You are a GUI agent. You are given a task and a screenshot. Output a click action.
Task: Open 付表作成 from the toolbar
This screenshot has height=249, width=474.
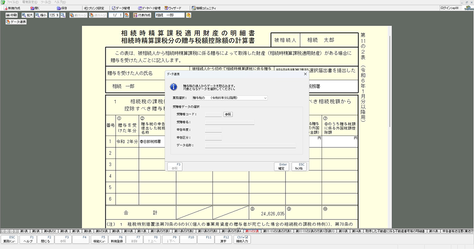click(x=142, y=15)
